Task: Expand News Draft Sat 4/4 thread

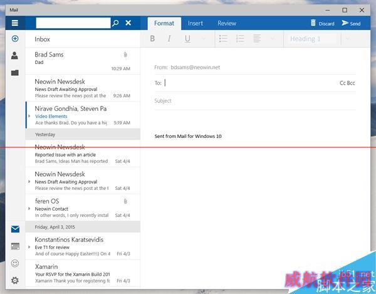Action: [29, 182]
